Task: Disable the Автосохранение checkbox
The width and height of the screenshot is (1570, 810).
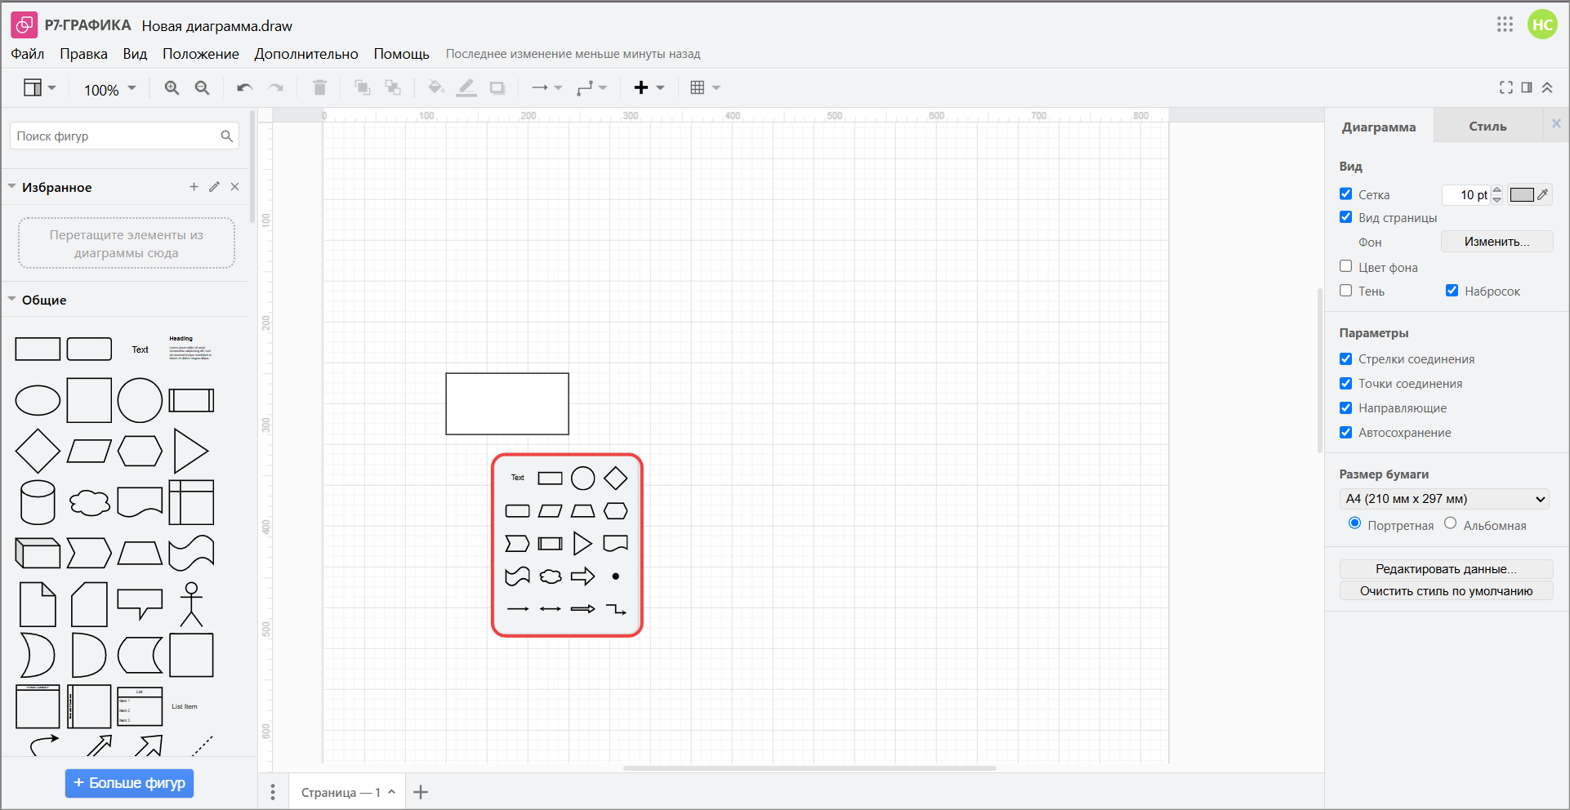Action: (x=1346, y=432)
